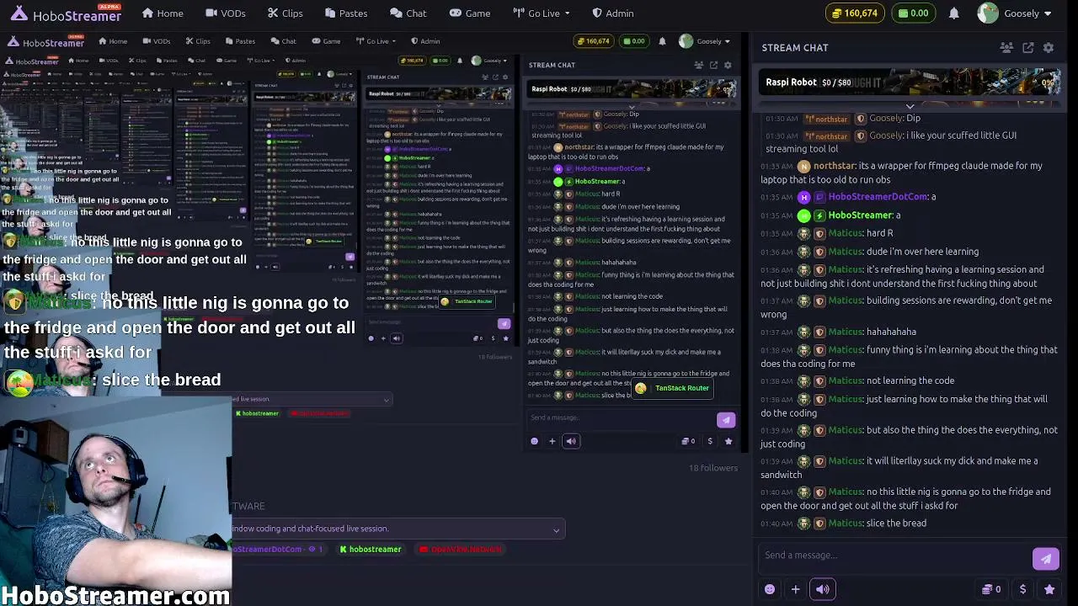Open Stream Chat settings gear
Viewport: 1078px width, 606px height.
[1049, 48]
